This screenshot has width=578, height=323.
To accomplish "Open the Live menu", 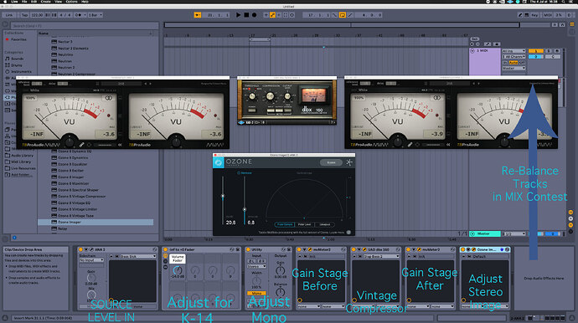I will click(14, 2).
